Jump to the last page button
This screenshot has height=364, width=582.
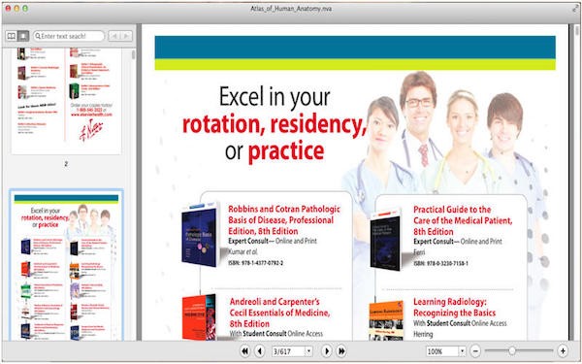[341, 351]
